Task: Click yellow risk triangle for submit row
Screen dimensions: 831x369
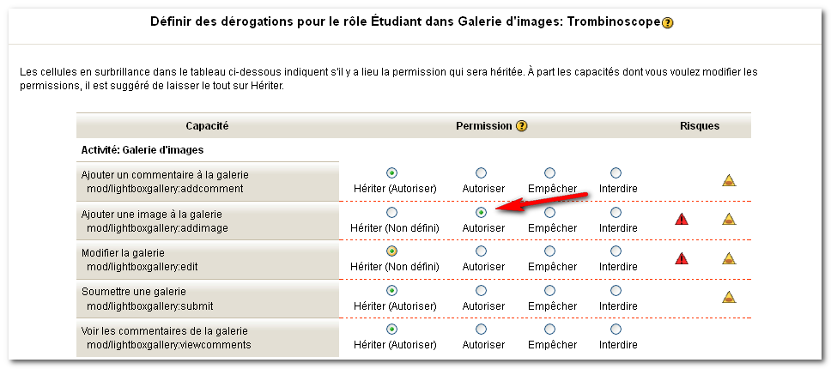Action: click(x=729, y=297)
